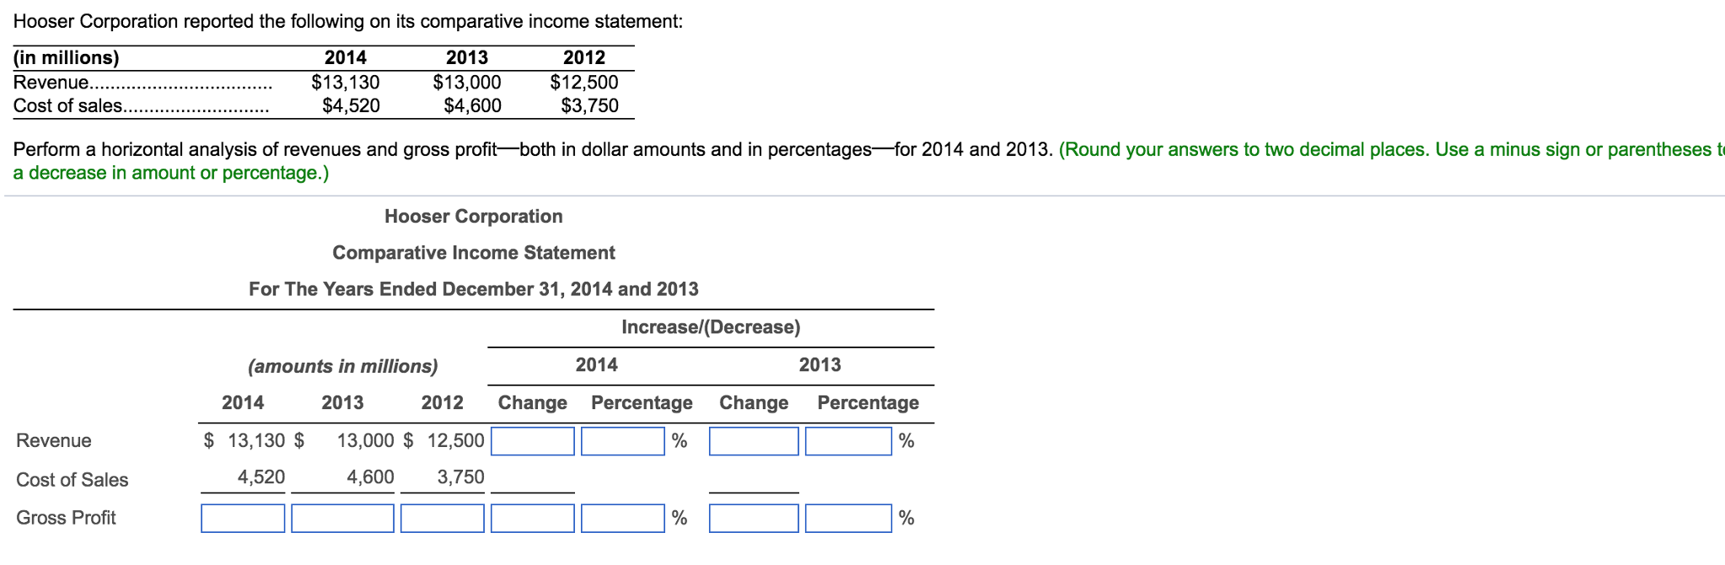Viewport: 1725px width, 565px height.
Task: Click the Revenue 2013 Change input field
Action: 753,441
